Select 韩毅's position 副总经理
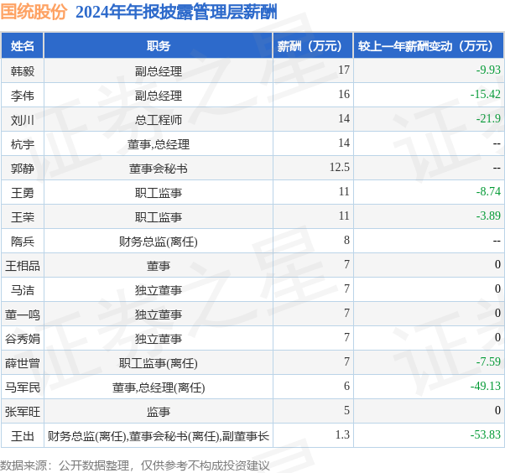 tap(159, 70)
